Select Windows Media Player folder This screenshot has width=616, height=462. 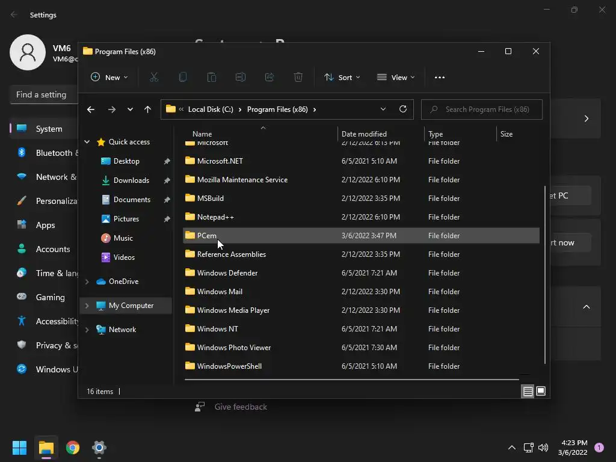361,310
